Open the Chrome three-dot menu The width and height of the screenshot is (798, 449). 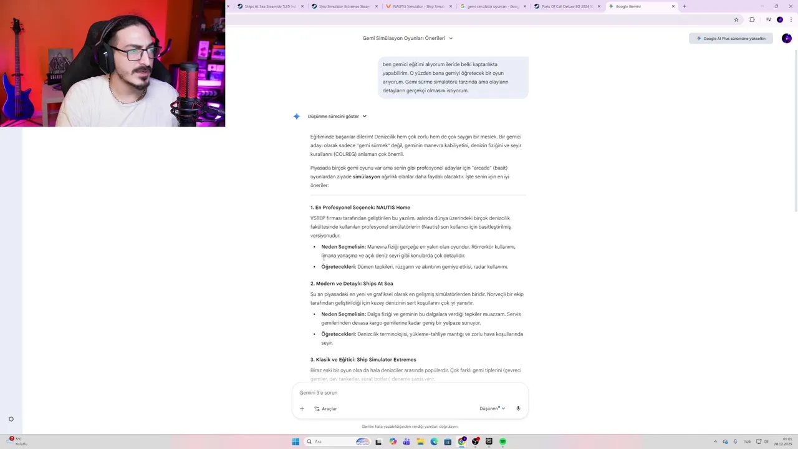(791, 20)
